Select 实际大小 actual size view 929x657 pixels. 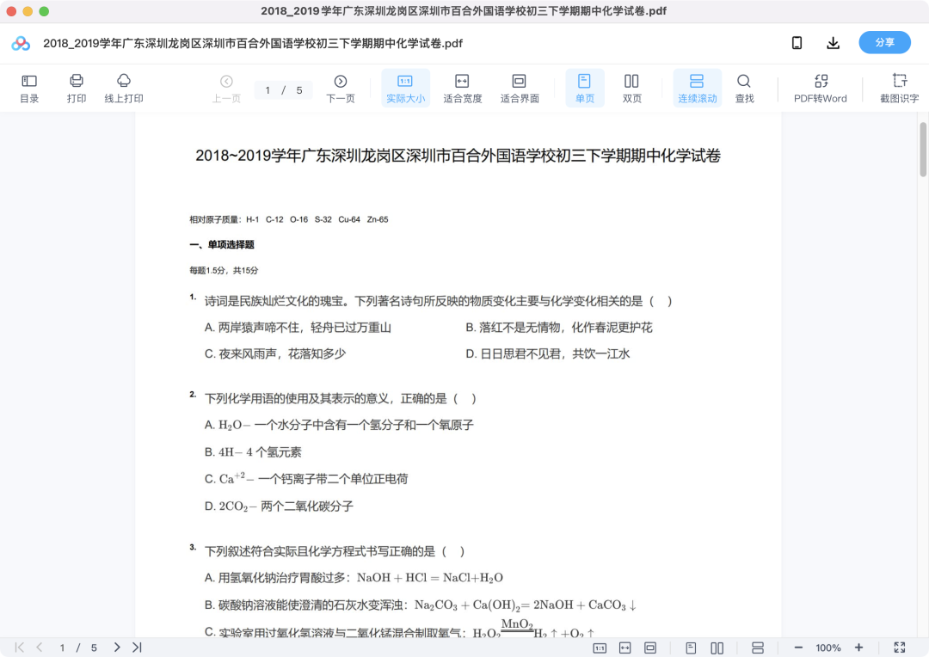[405, 89]
